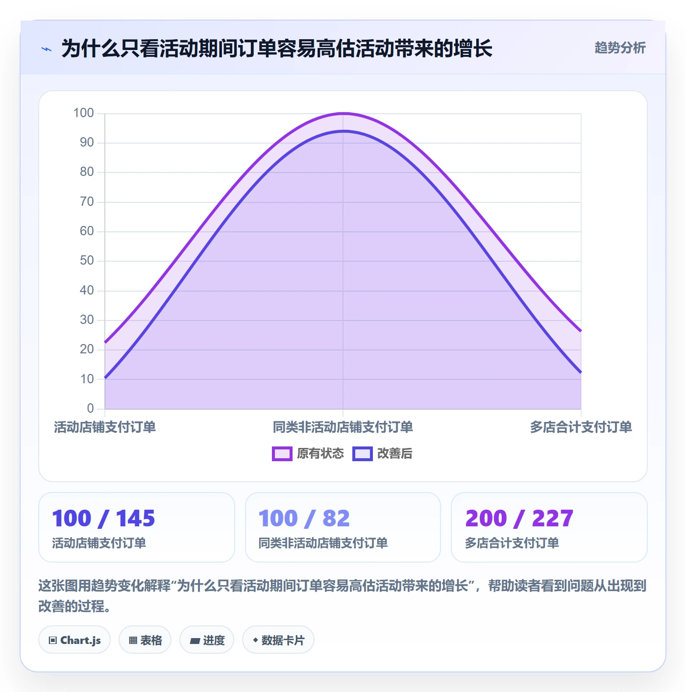Click the blue curve peak near 94

343,131
